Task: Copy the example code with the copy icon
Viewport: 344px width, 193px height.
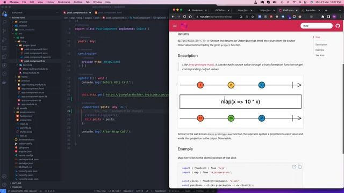Action: click(x=300, y=167)
